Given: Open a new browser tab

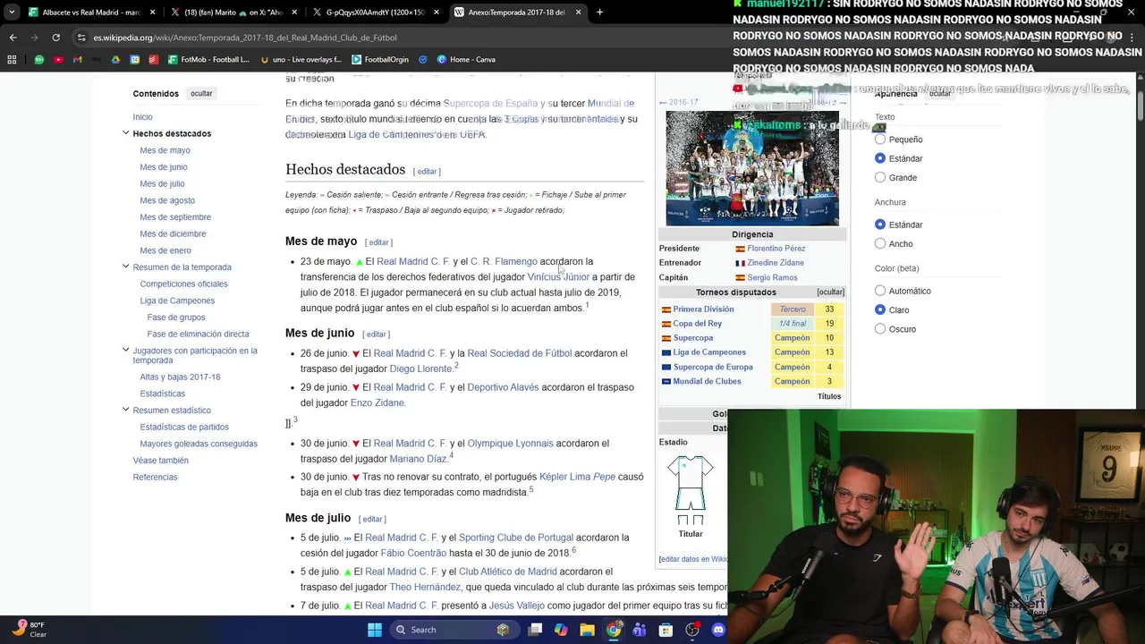Looking at the screenshot, I should pos(599,13).
